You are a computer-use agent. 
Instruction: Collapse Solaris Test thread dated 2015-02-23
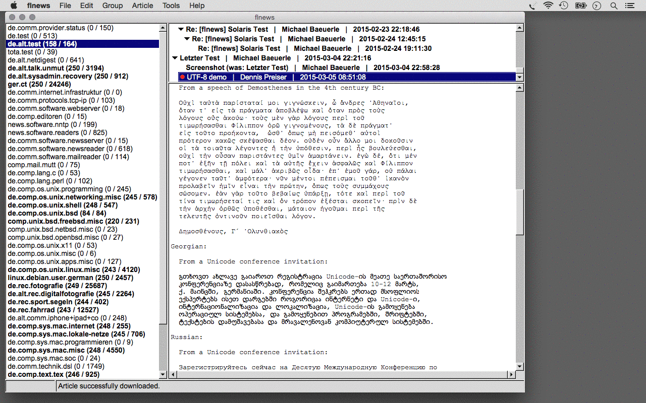[x=181, y=30]
